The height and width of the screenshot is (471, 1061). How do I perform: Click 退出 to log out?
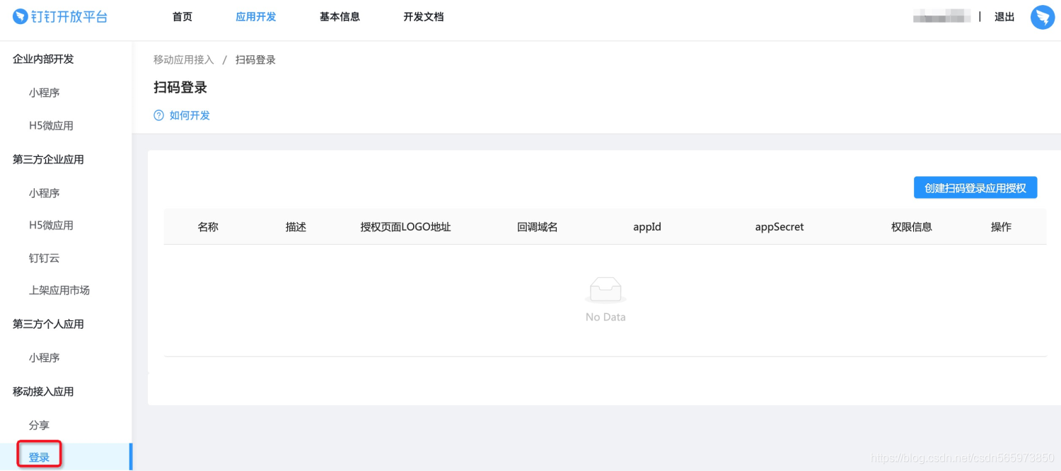[x=1004, y=16]
